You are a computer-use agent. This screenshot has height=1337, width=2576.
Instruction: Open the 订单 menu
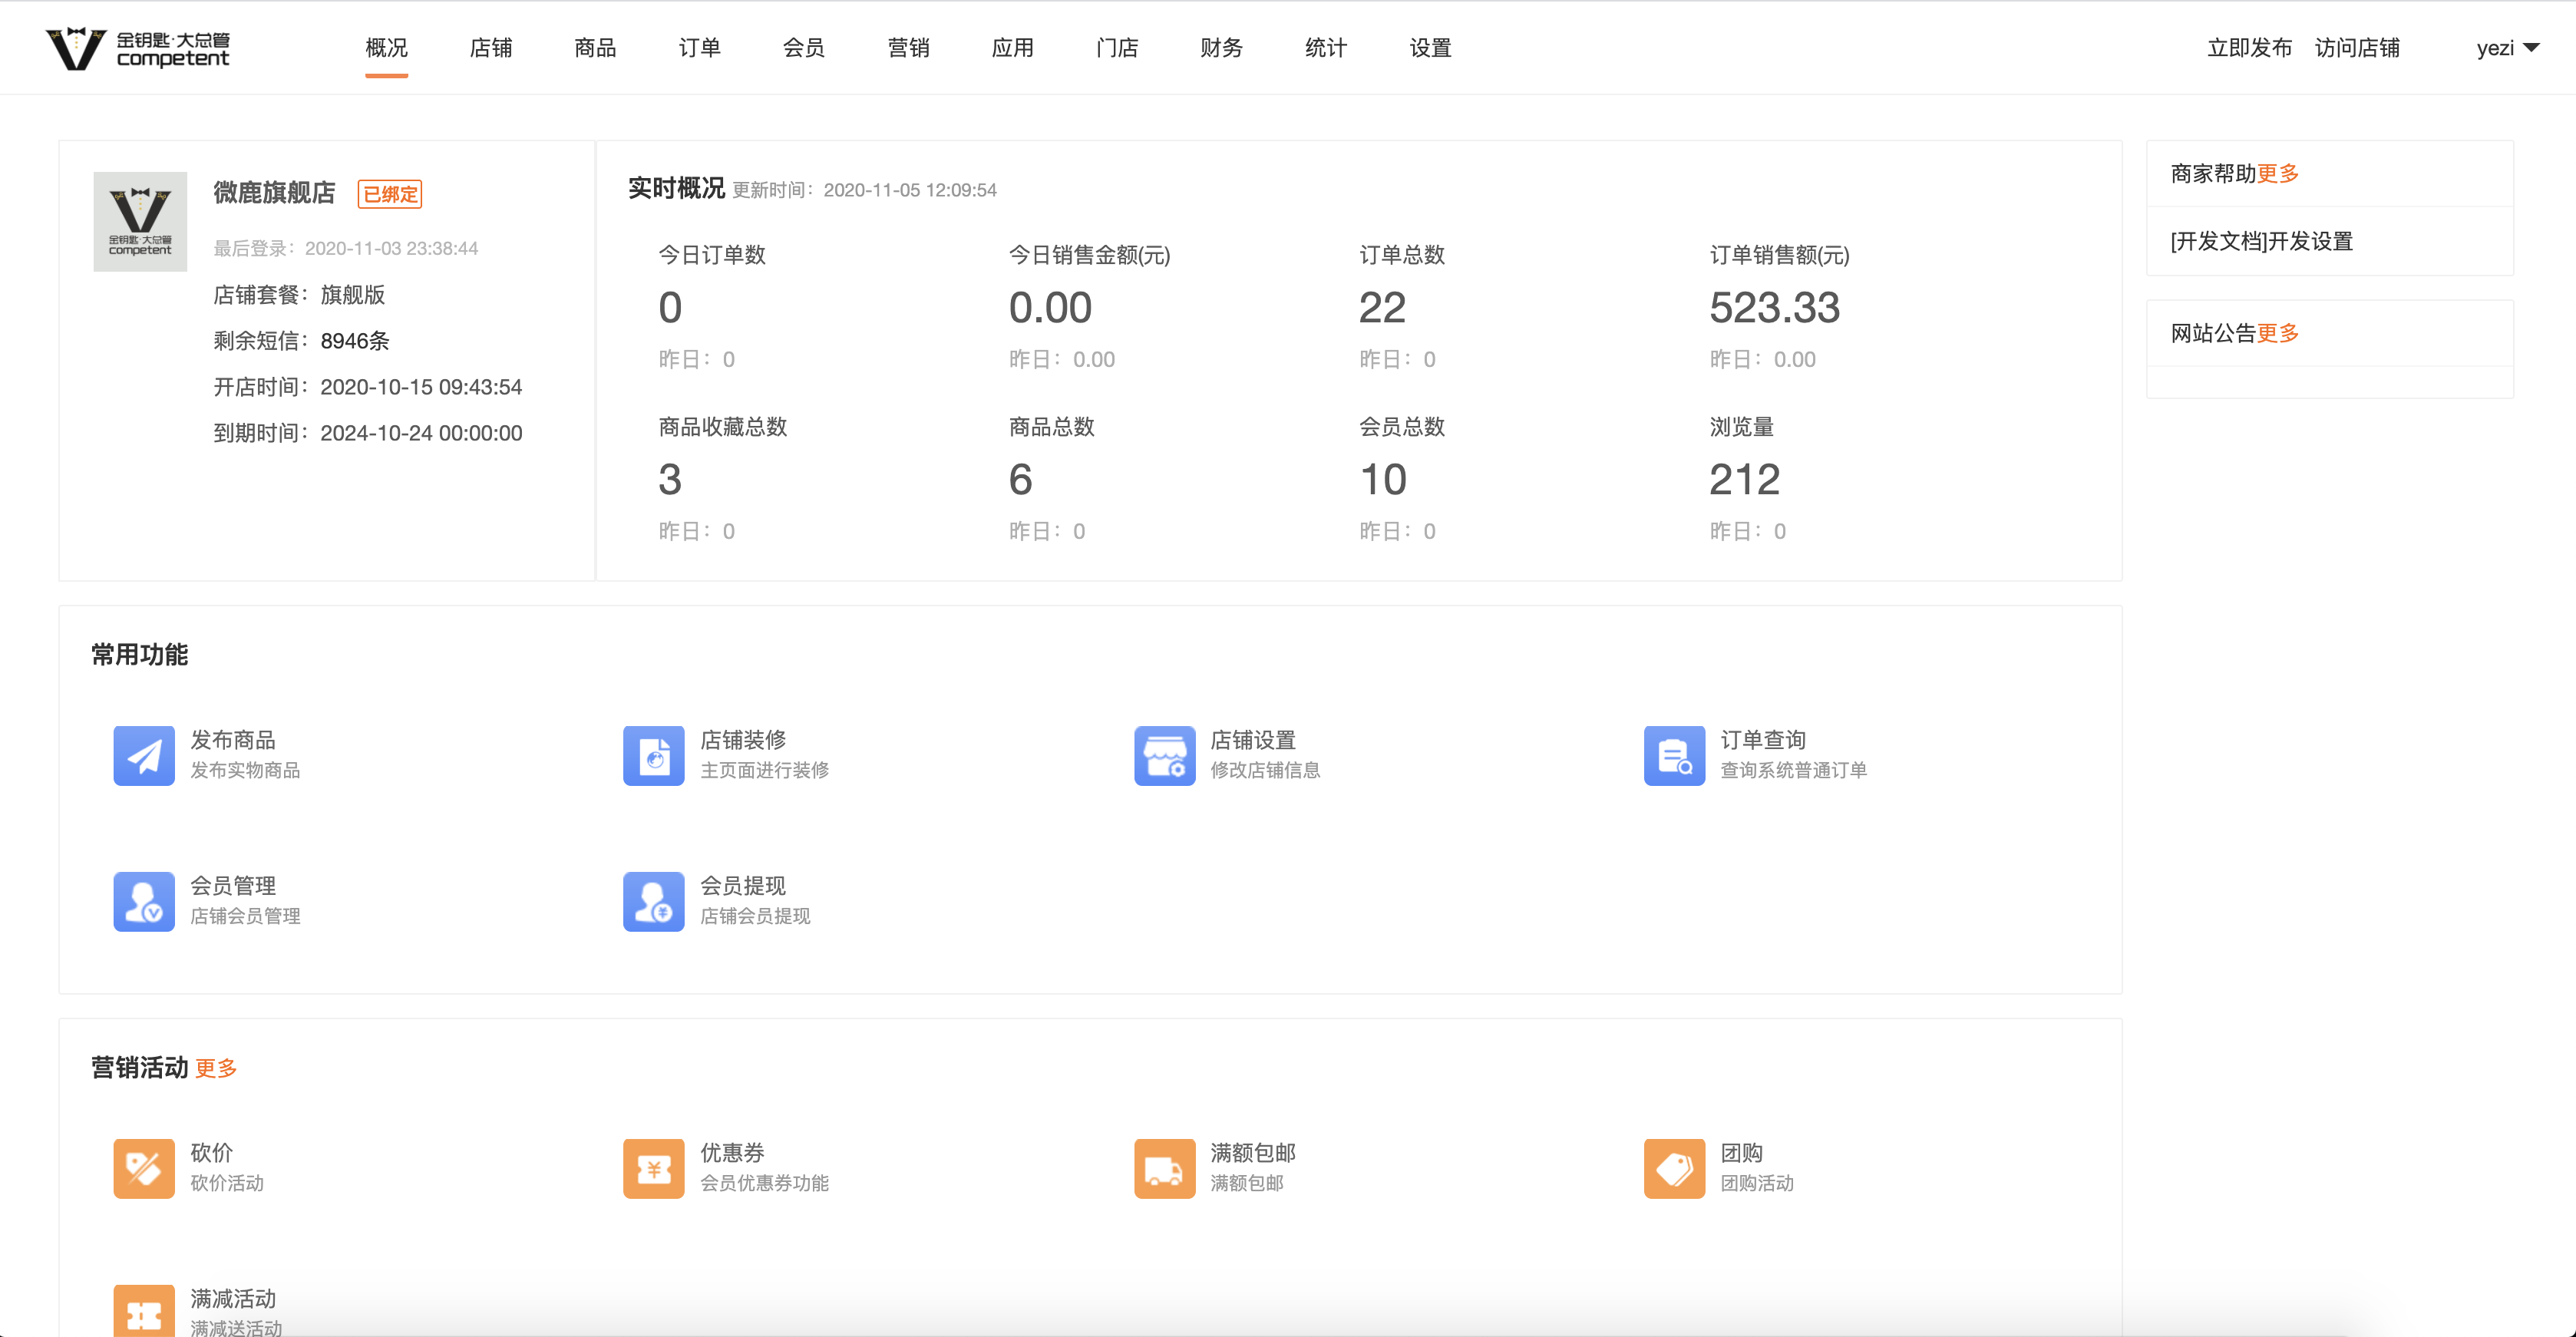(699, 48)
